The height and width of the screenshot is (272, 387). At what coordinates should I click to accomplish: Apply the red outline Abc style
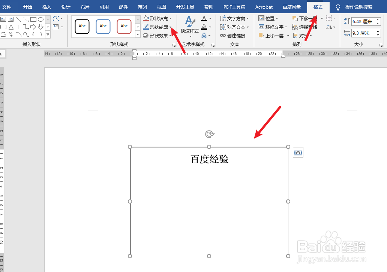pyautogui.click(x=124, y=26)
